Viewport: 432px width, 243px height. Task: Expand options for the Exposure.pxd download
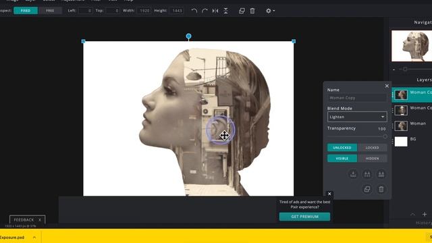(34, 237)
